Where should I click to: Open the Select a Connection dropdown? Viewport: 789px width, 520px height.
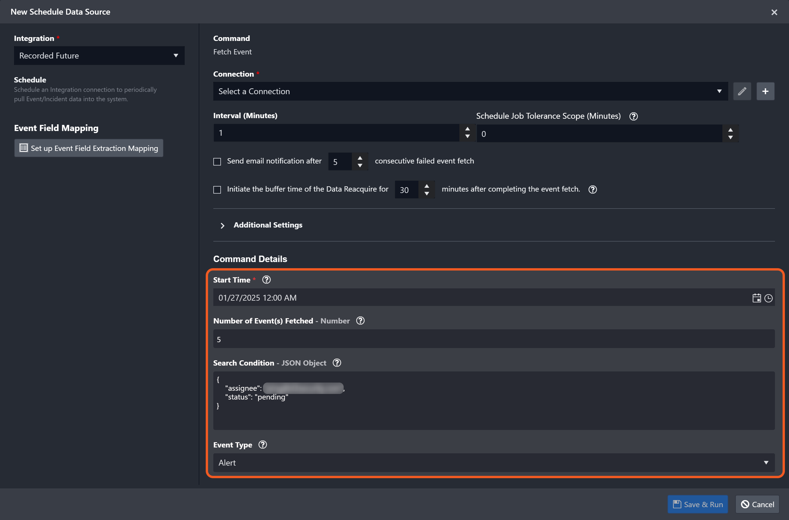point(470,91)
